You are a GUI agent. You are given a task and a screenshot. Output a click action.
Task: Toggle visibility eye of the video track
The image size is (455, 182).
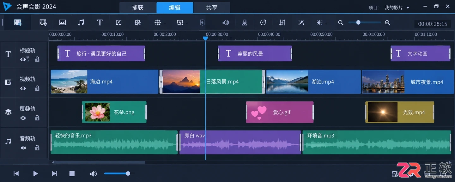[23, 88]
